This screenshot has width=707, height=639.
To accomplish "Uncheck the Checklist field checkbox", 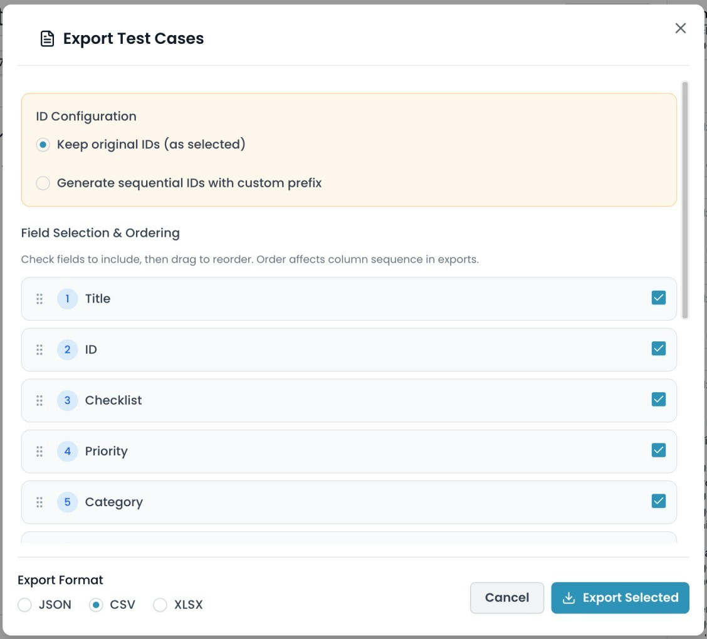I will coord(658,399).
